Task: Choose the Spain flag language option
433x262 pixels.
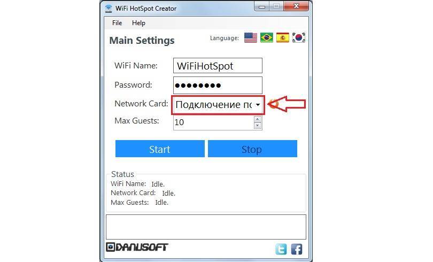Action: pos(282,37)
